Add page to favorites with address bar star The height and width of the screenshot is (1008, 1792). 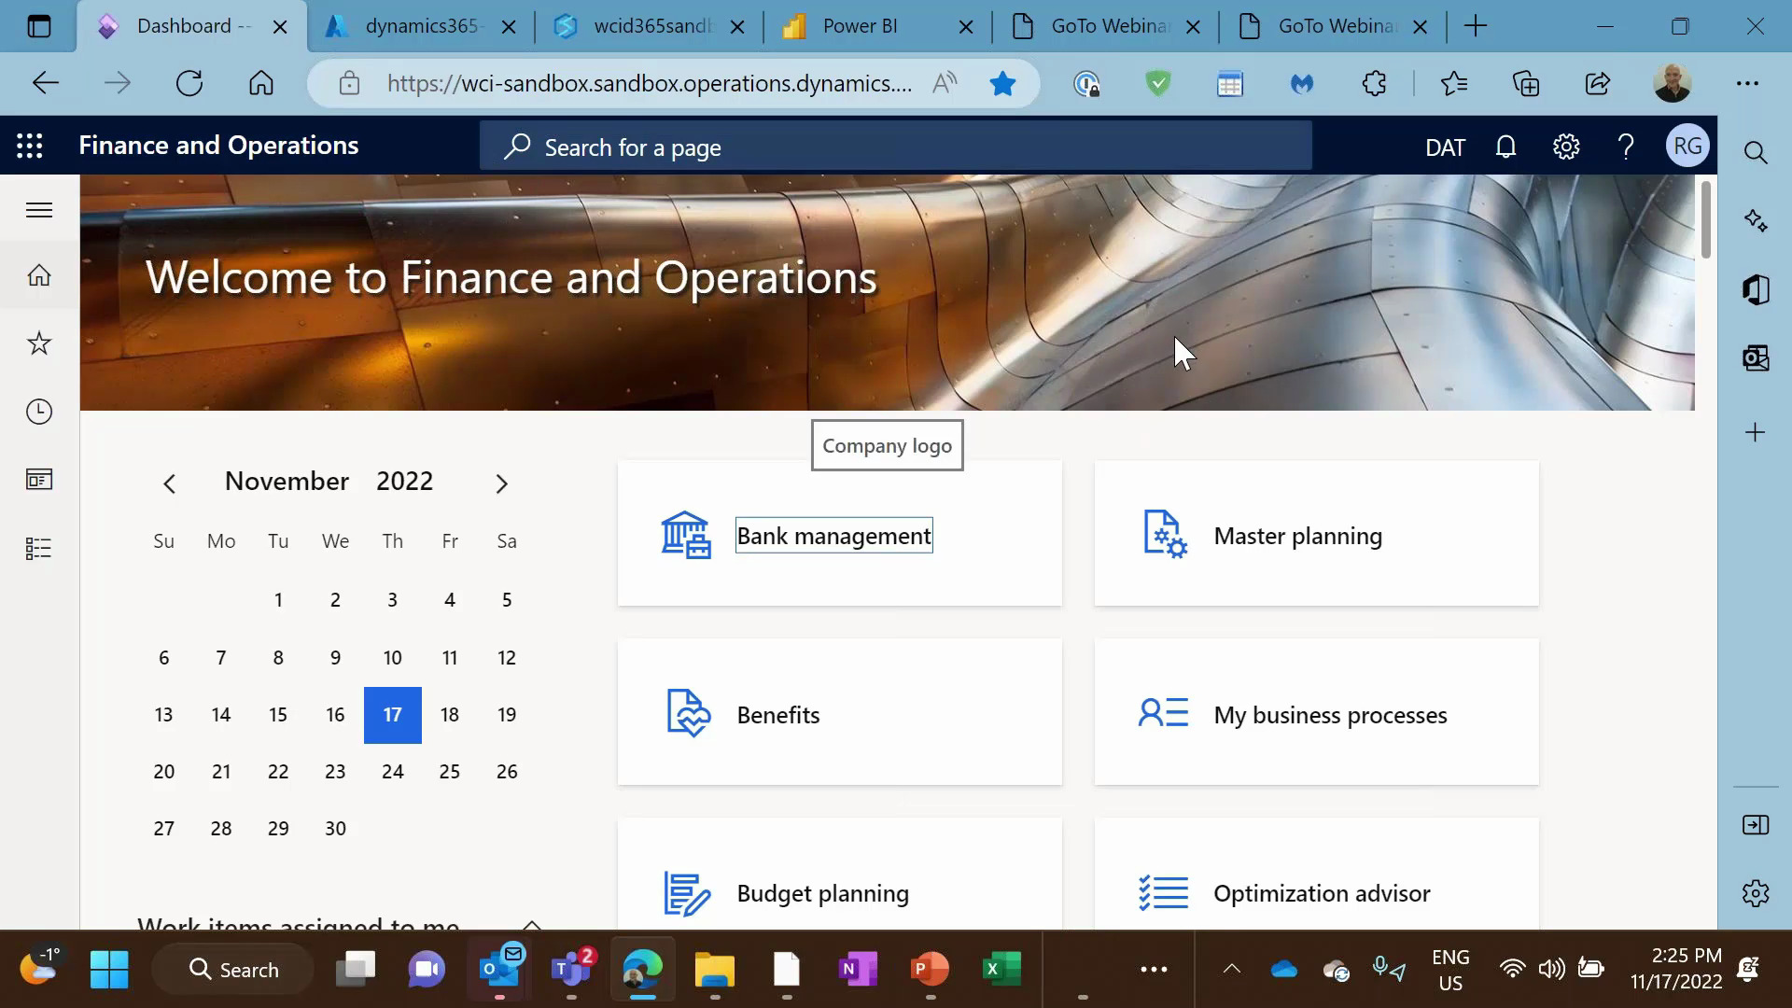coord(1003,83)
